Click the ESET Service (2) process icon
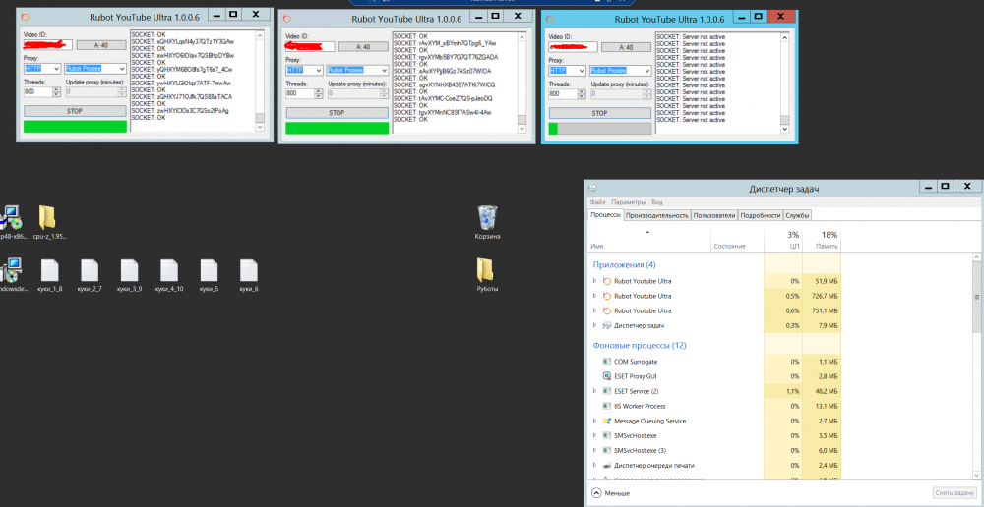The image size is (984, 507). click(x=607, y=391)
